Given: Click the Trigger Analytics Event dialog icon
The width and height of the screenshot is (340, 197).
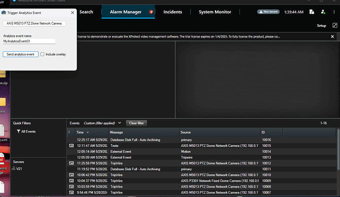Looking at the screenshot, I should coord(3,13).
